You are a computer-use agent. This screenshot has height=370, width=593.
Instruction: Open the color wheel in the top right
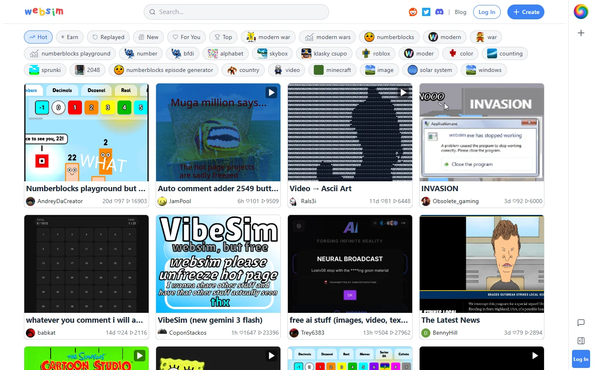click(x=581, y=12)
